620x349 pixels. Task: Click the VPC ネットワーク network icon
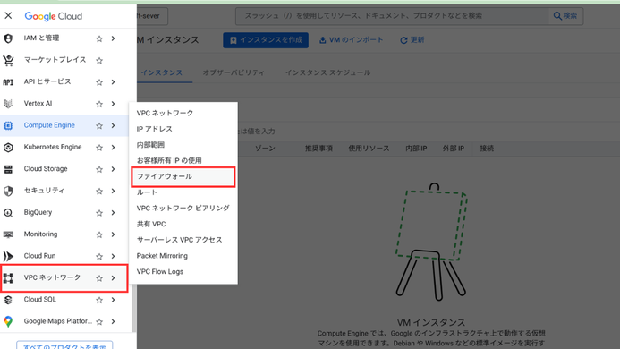point(8,277)
